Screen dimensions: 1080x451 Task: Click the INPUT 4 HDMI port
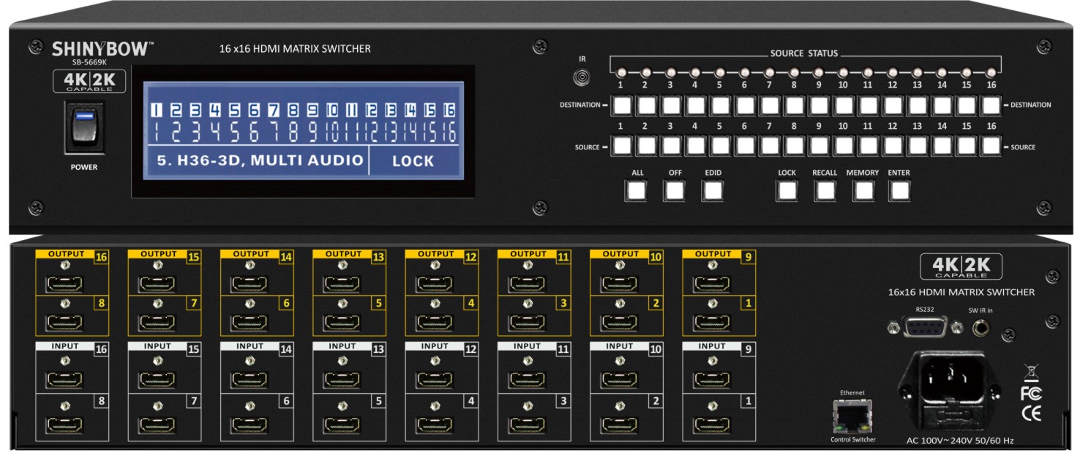[x=434, y=424]
